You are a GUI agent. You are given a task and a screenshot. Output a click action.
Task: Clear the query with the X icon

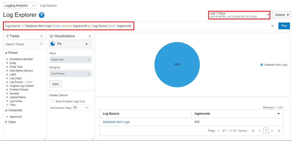(272, 26)
